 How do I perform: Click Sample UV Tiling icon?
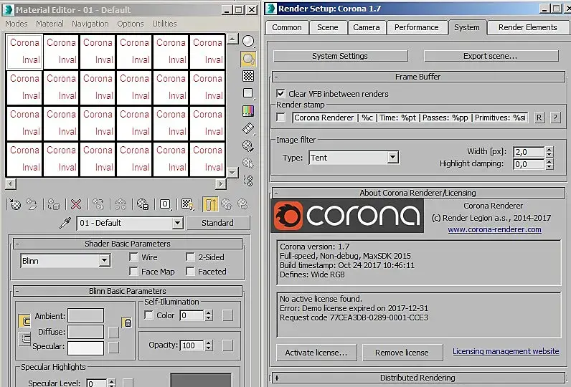click(248, 93)
